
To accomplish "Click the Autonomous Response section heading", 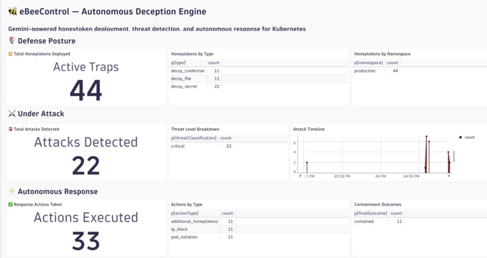I will pos(58,192).
